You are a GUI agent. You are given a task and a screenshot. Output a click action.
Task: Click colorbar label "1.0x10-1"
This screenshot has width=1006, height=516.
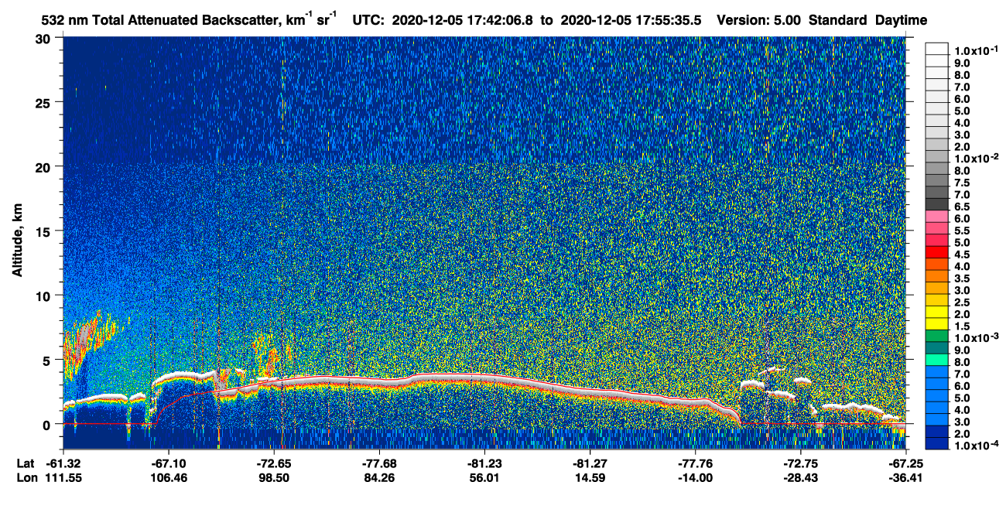pyautogui.click(x=975, y=49)
